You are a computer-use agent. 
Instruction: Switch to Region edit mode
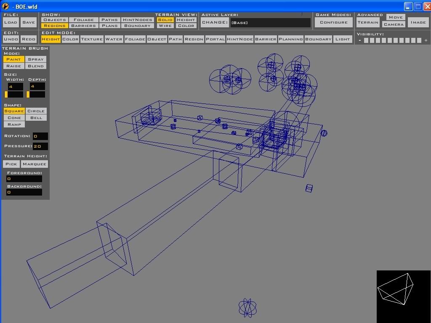(x=194, y=39)
